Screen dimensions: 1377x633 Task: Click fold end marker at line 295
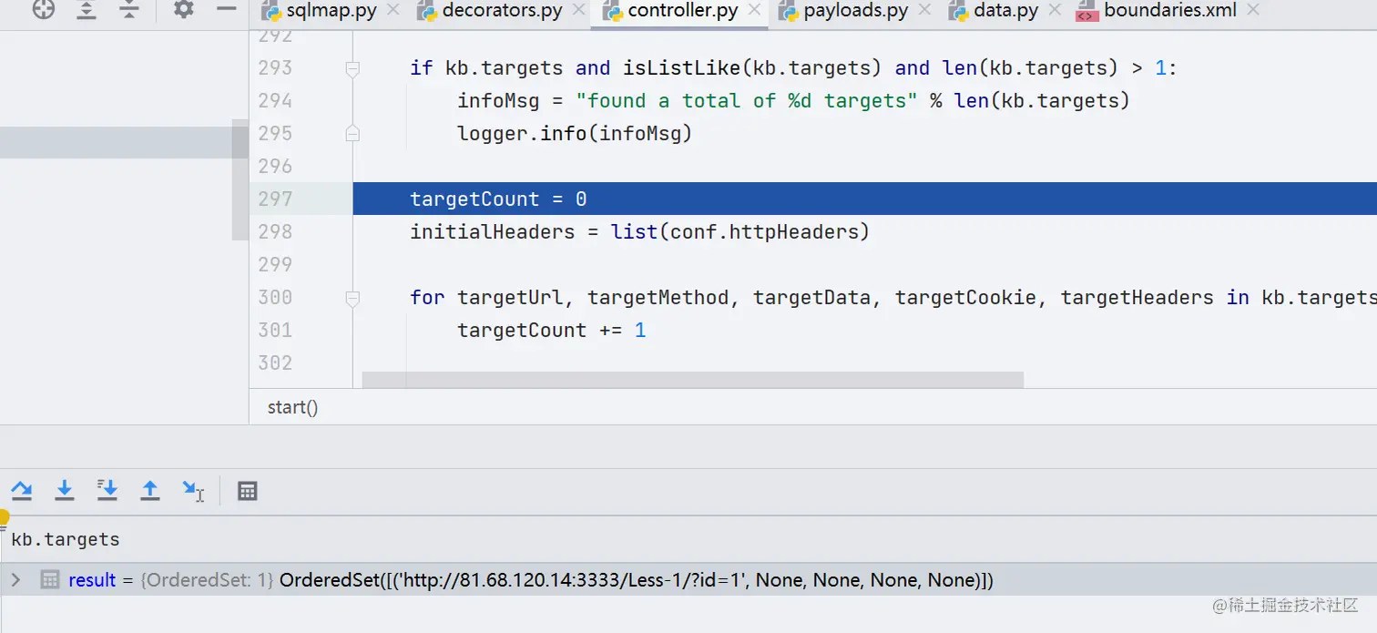pyautogui.click(x=352, y=134)
